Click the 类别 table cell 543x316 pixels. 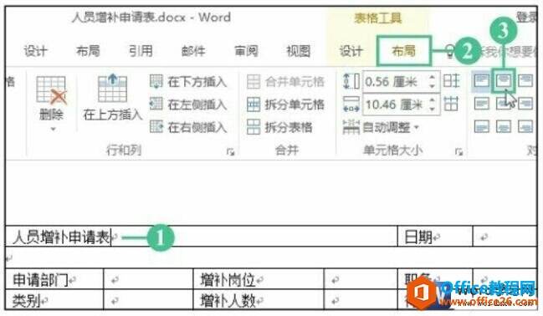point(54,300)
